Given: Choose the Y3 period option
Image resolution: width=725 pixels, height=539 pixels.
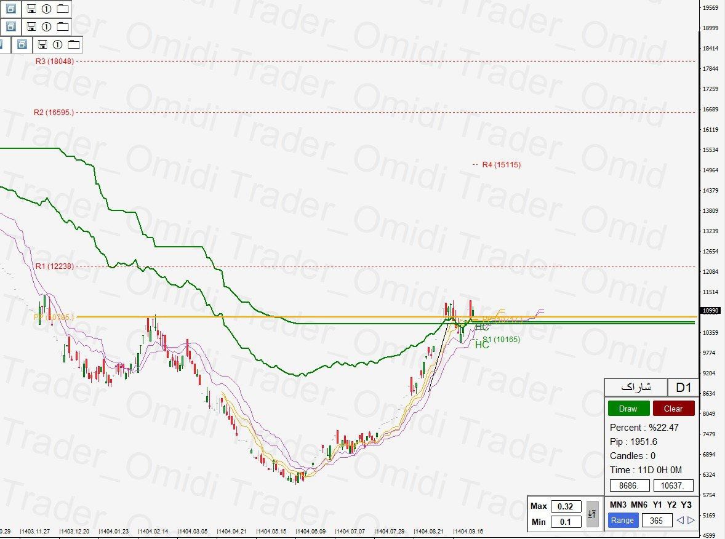Looking at the screenshot, I should [x=686, y=505].
